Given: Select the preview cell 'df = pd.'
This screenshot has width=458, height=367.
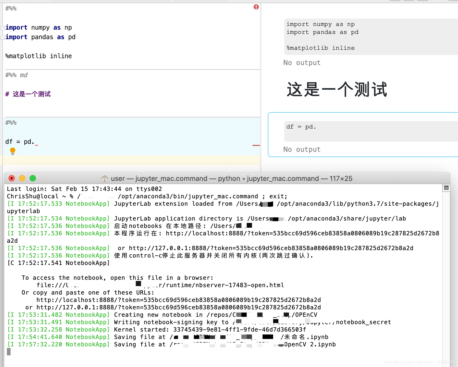Looking at the screenshot, I should 371,131.
